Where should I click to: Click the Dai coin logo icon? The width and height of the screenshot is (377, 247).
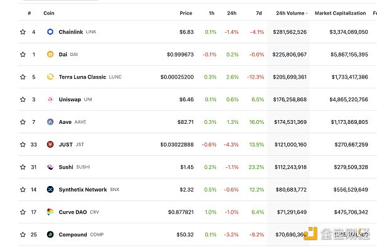click(50, 54)
